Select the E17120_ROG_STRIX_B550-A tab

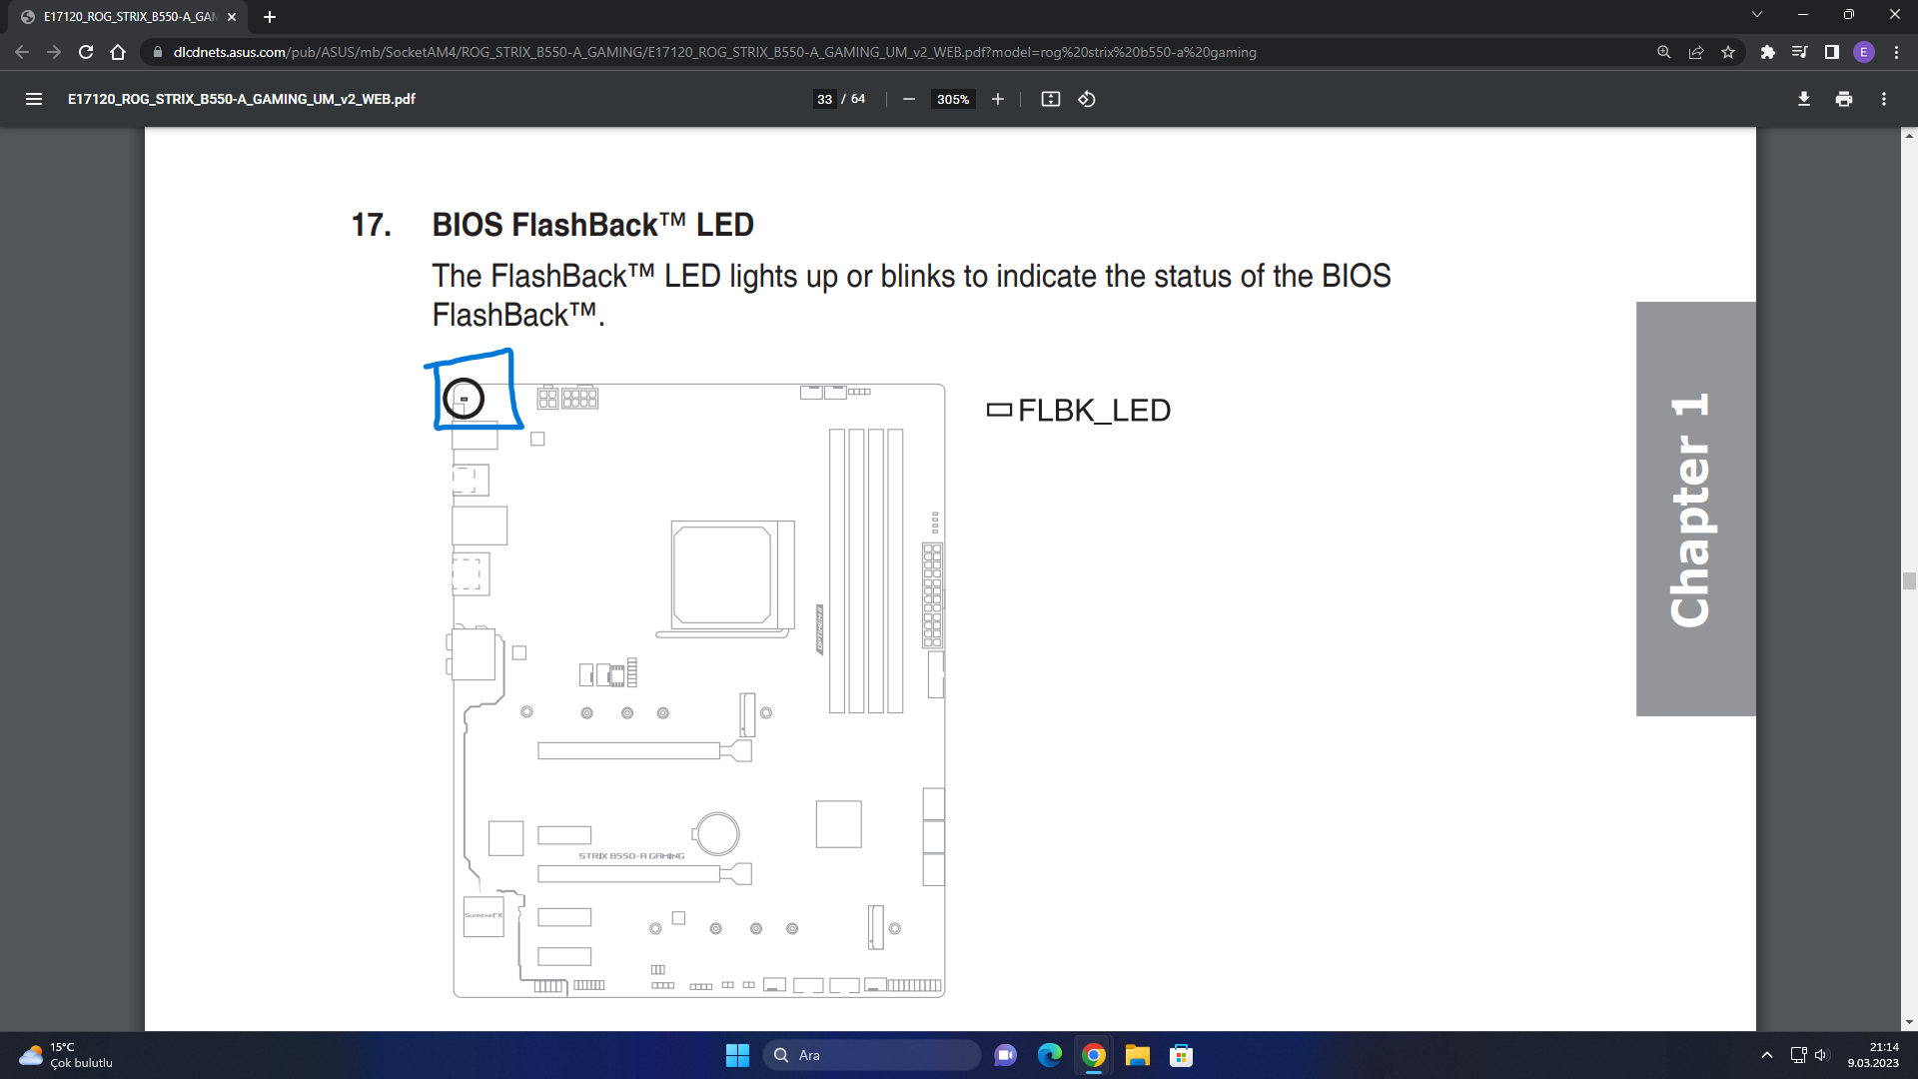(130, 17)
